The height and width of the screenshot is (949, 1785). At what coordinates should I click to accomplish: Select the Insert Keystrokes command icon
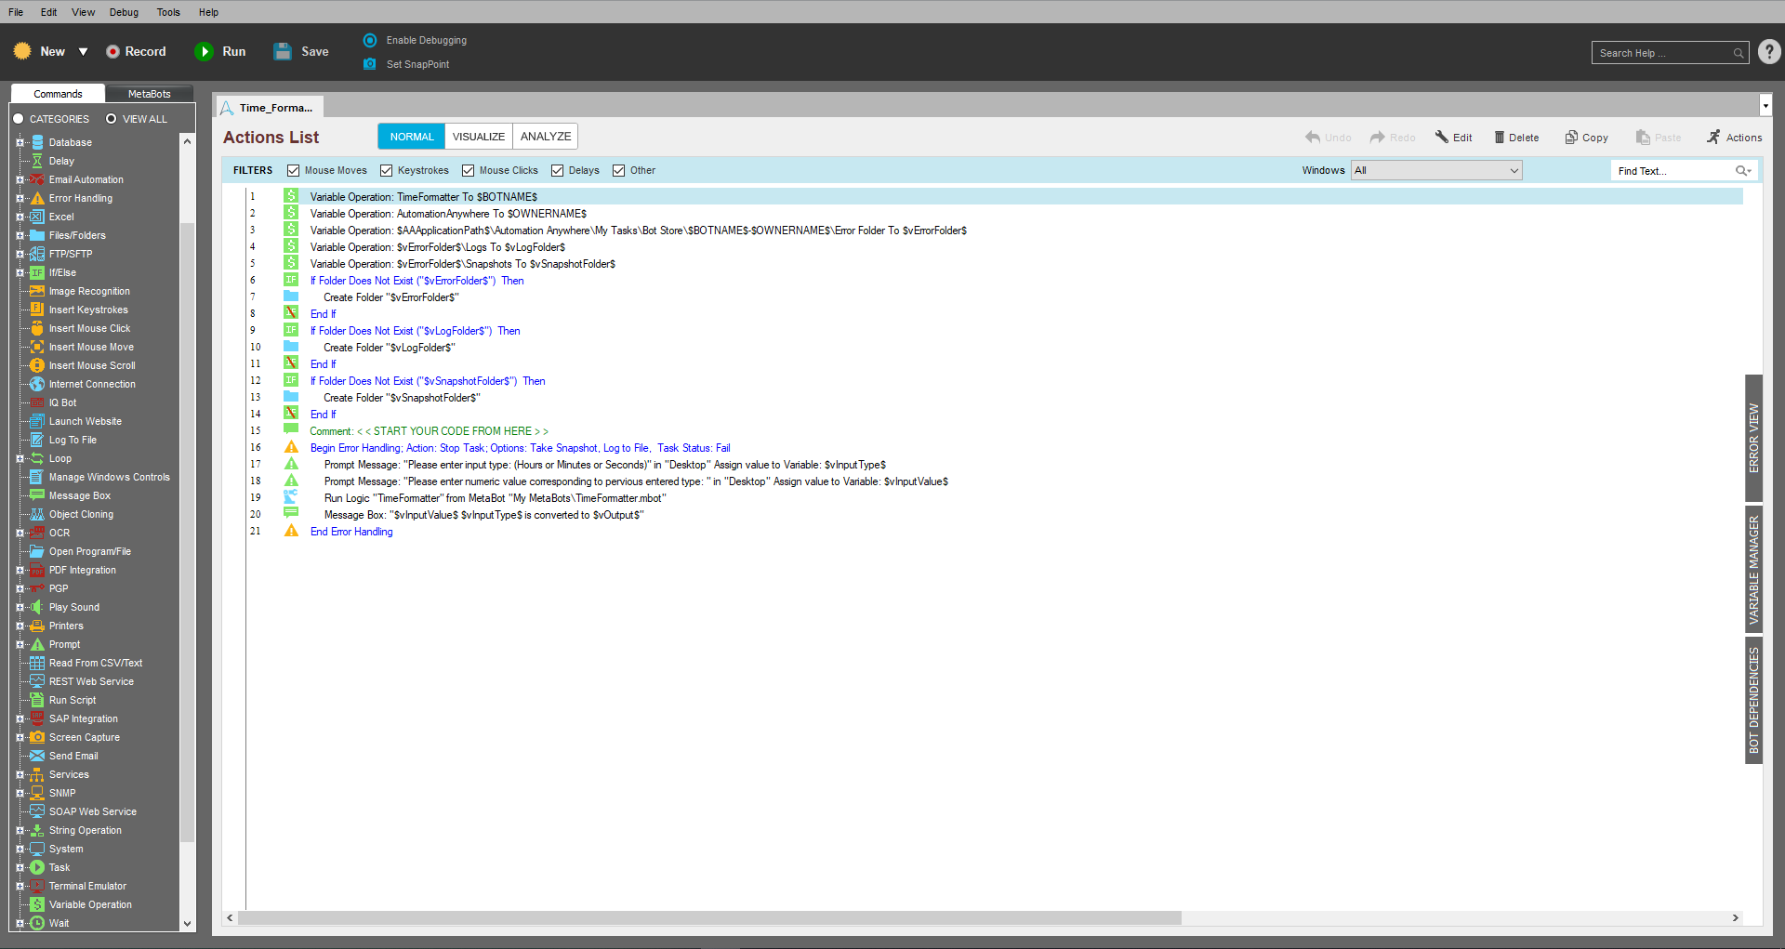(x=37, y=310)
